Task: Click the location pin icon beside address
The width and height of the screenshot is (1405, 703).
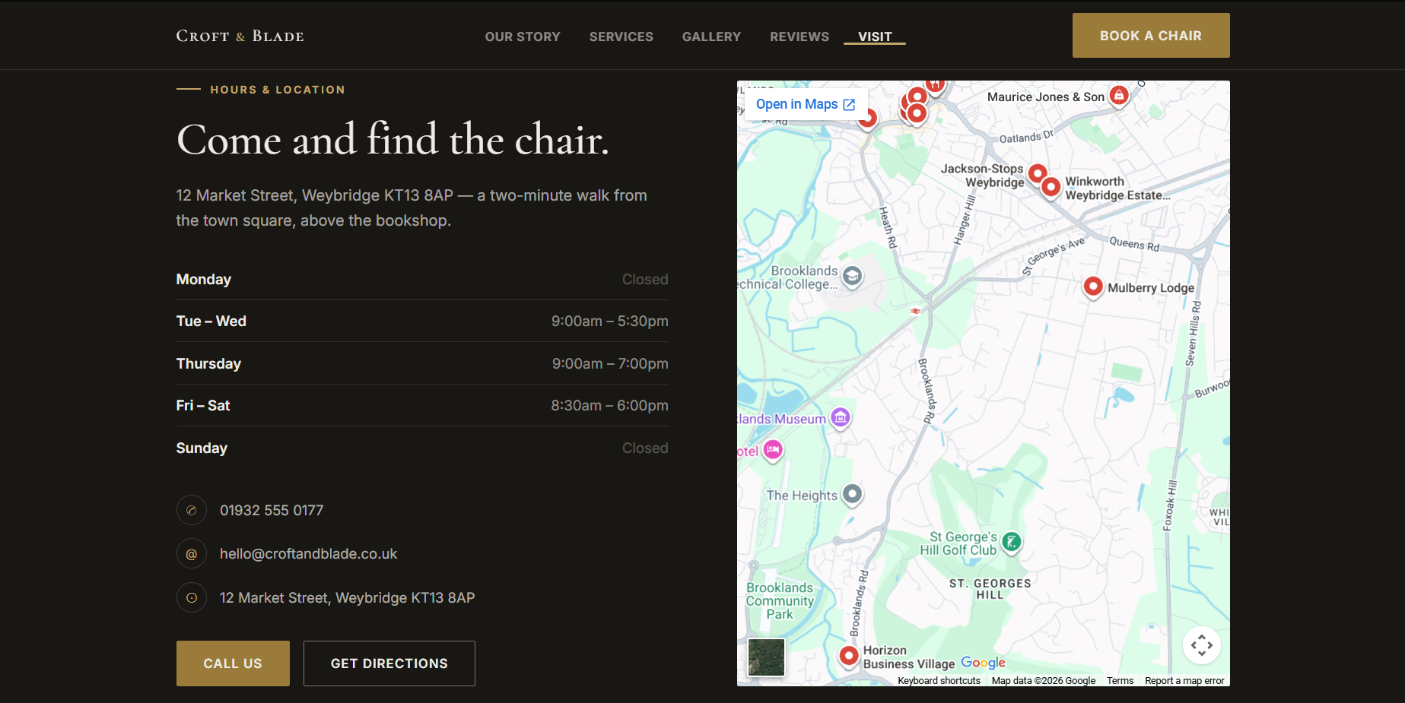Action: coord(192,597)
